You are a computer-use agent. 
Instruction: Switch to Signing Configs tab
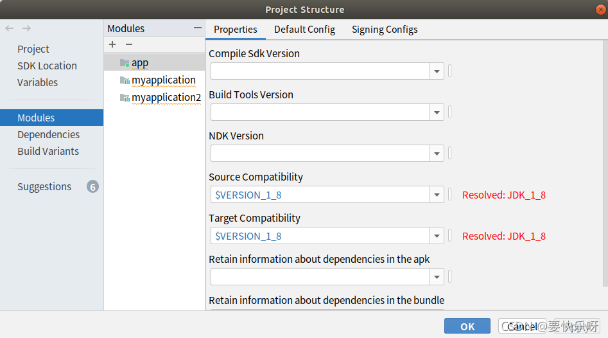coord(385,30)
